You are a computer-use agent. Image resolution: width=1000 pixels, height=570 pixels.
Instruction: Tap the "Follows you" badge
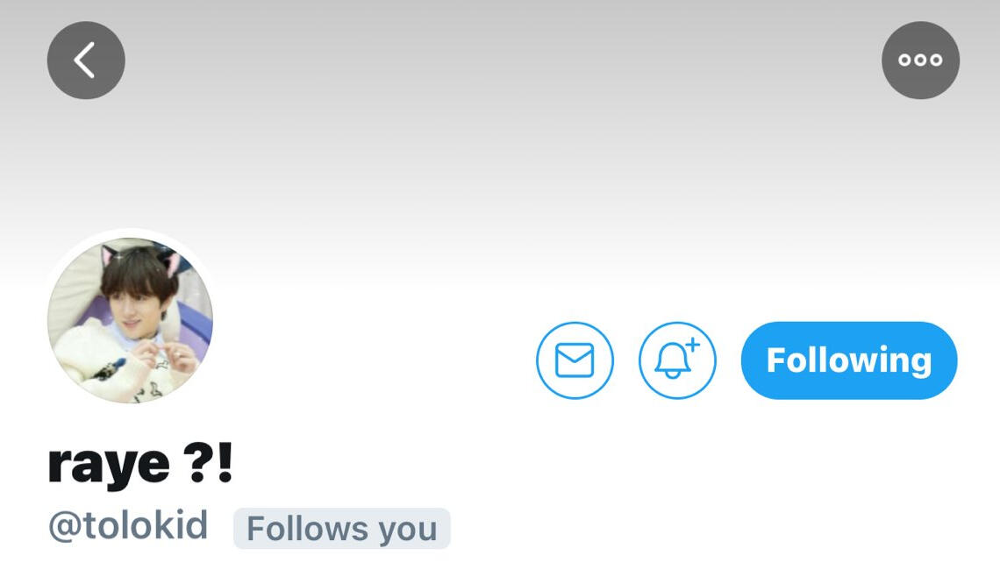pyautogui.click(x=342, y=529)
